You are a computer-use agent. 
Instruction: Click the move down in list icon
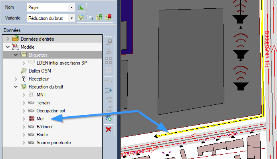109,109
